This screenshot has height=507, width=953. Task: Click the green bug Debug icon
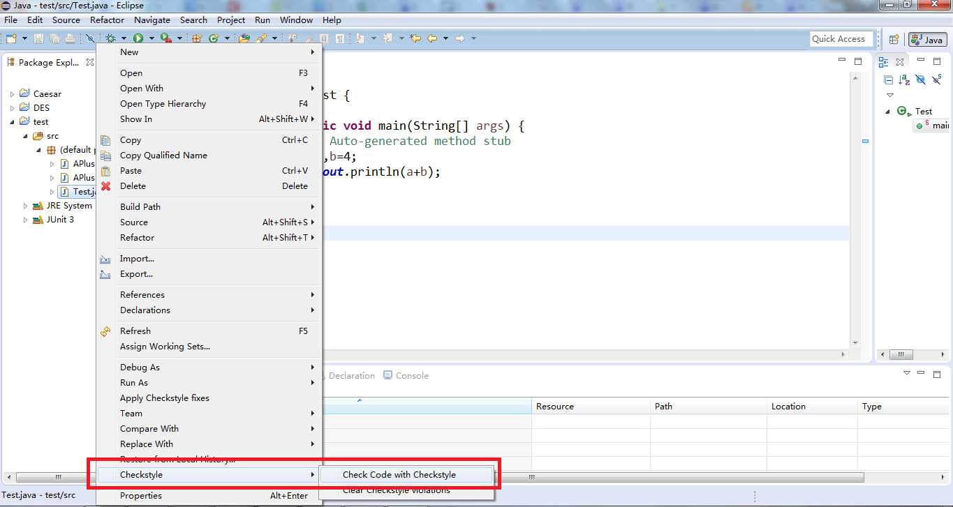tap(110, 38)
